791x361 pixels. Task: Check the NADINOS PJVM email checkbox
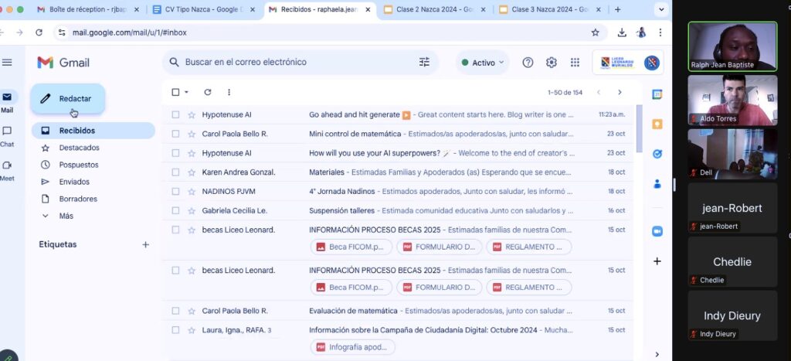(175, 191)
